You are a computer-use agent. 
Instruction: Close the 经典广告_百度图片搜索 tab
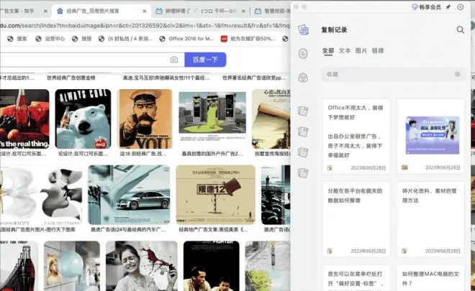click(x=145, y=11)
